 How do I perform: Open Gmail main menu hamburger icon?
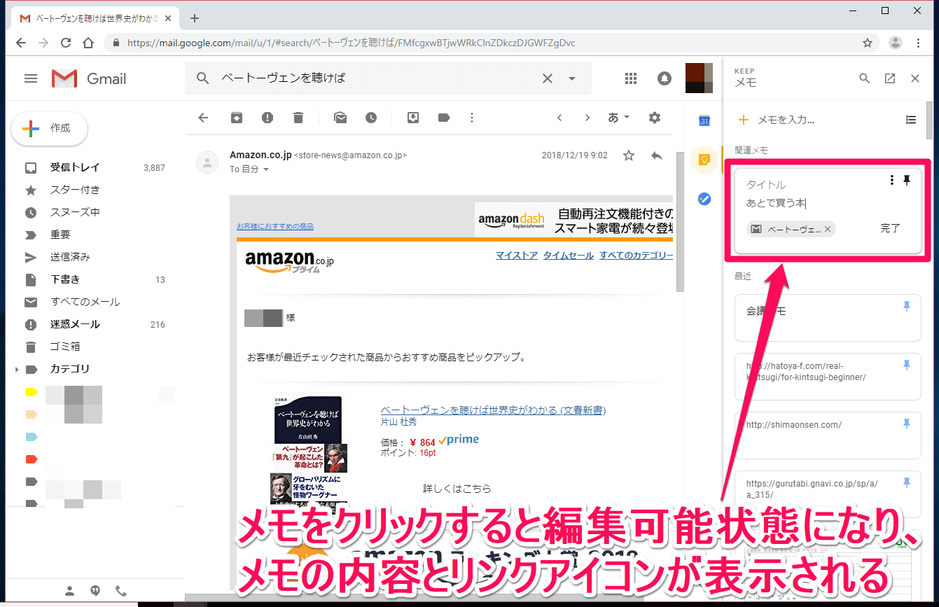(x=31, y=78)
